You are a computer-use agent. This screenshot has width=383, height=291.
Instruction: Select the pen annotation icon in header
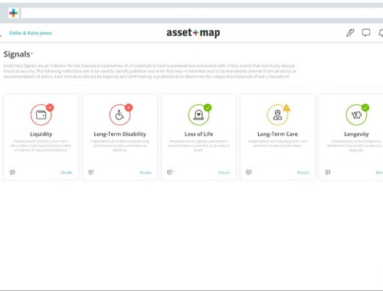(350, 33)
